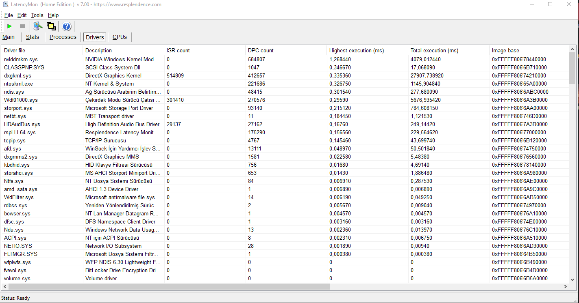Click the "High Definition Audio Bus Driver" description
Viewport: 579px width, 303px height.
click(x=122, y=124)
